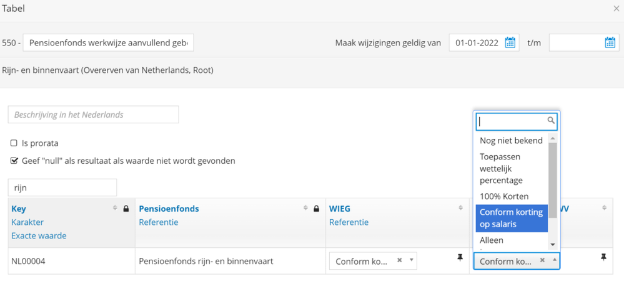This screenshot has width=624, height=284.
Task: Enable the Is prorata checkbox
Action: 14,143
